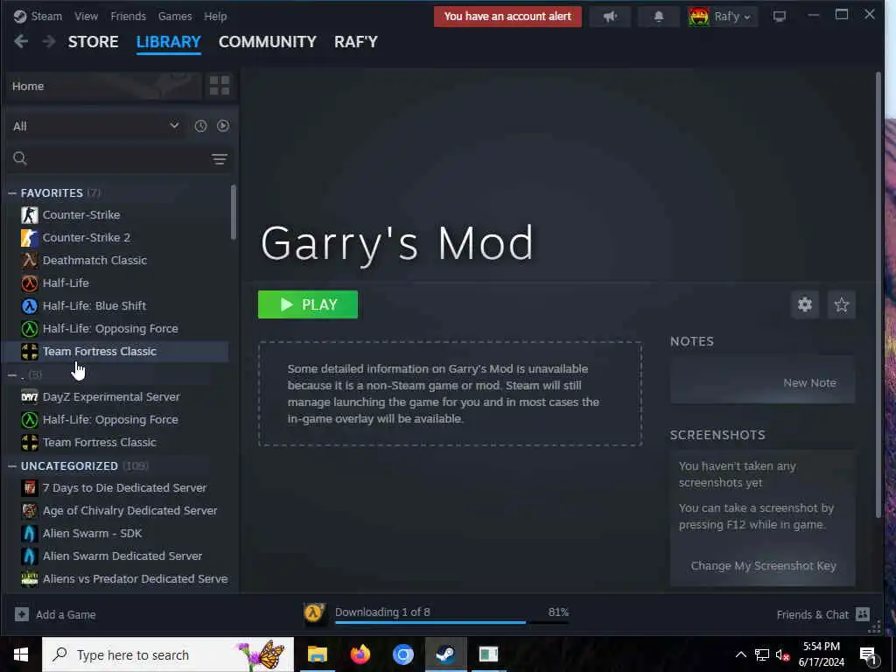The width and height of the screenshot is (896, 672).
Task: Click the Alien Swarm - SDK icon
Action: 30,533
